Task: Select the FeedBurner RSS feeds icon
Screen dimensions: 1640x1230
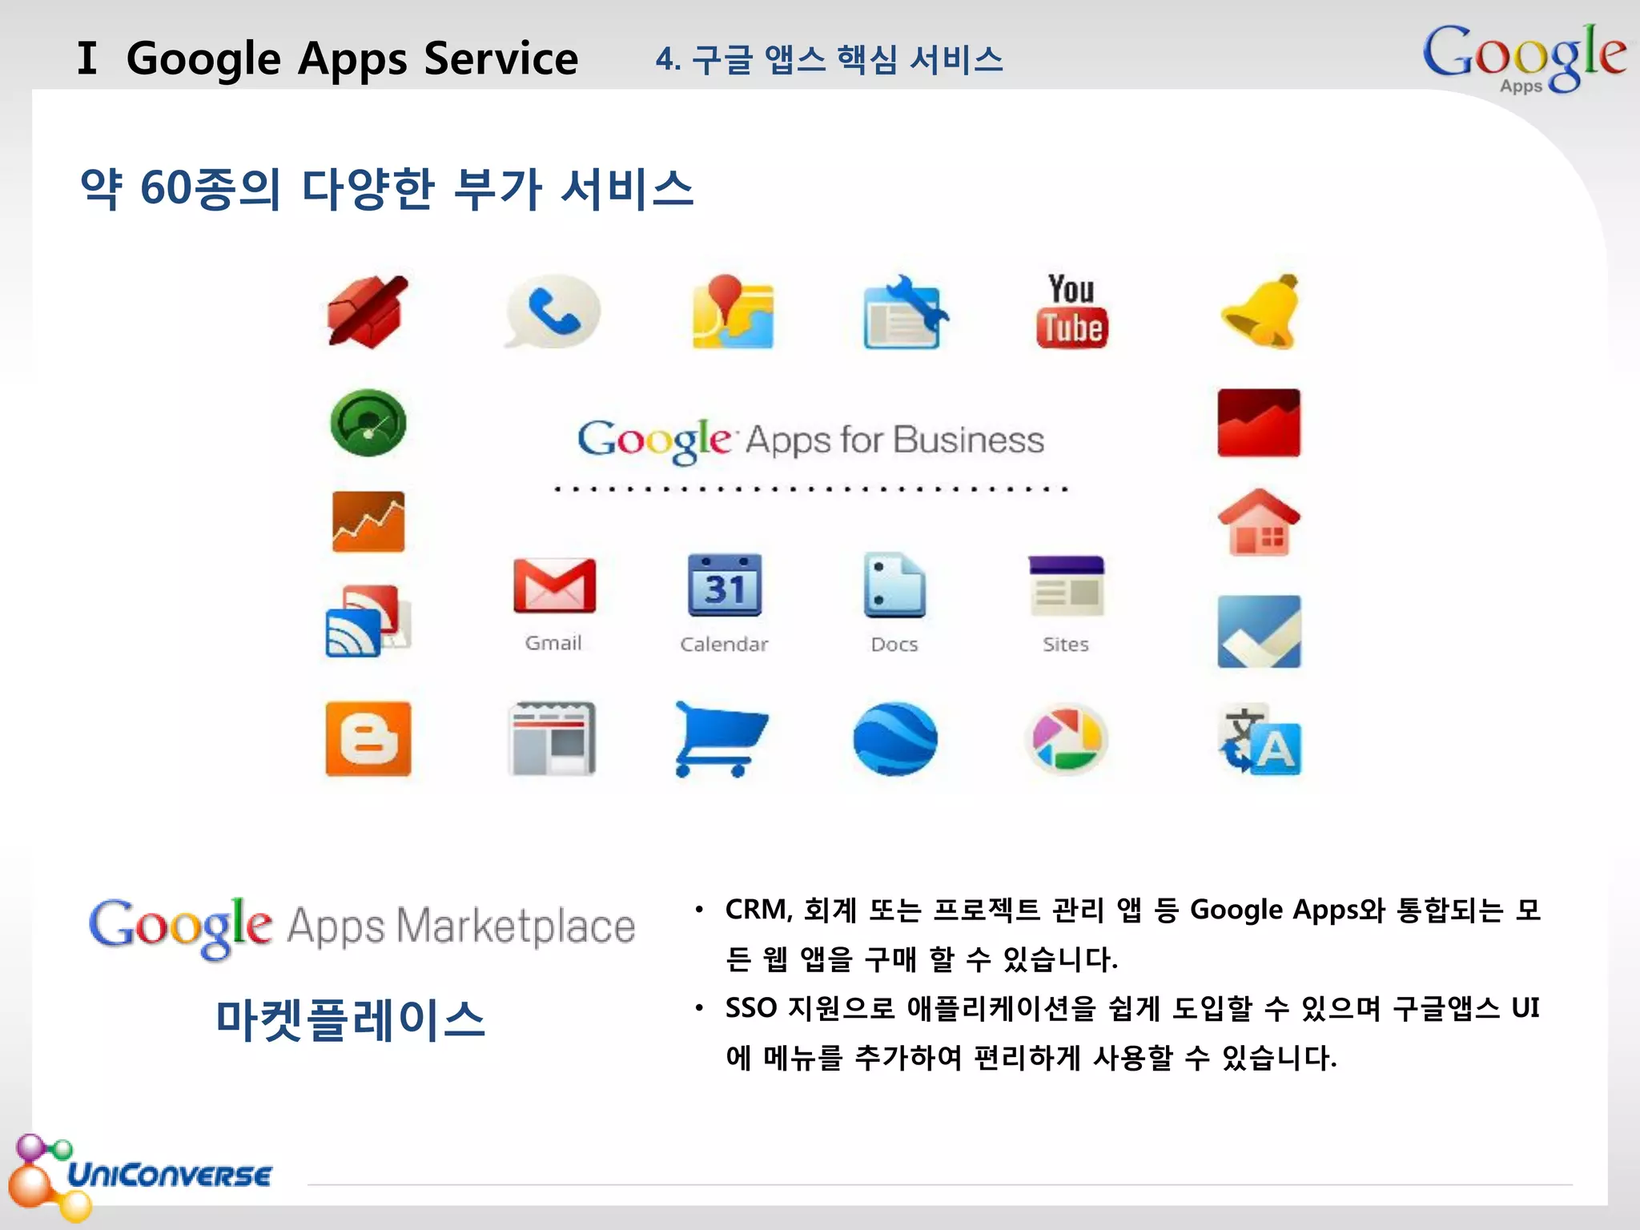Action: [x=368, y=621]
